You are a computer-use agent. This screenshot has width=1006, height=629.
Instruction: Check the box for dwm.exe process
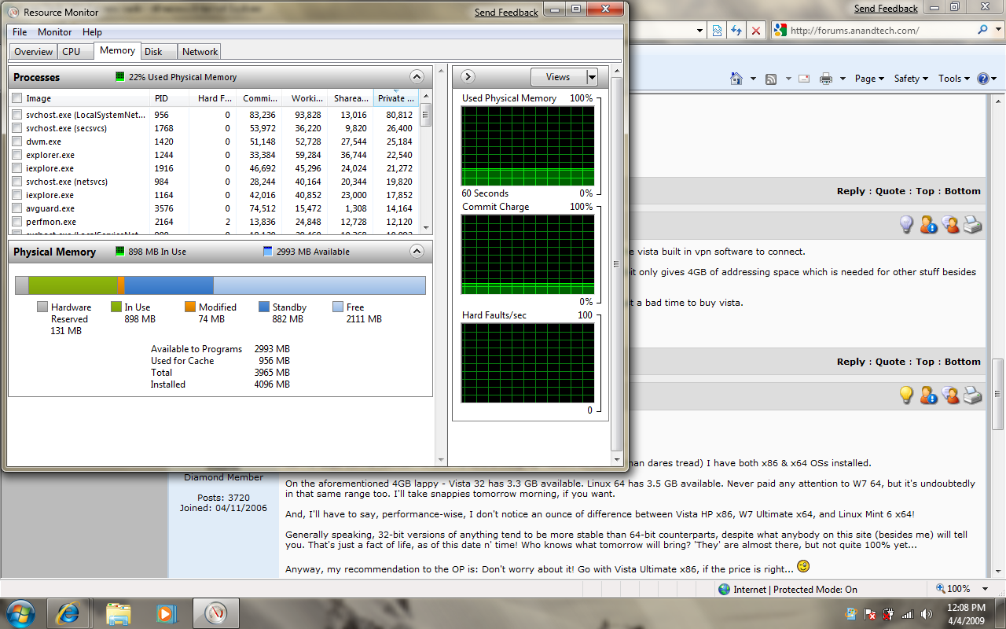pyautogui.click(x=17, y=142)
